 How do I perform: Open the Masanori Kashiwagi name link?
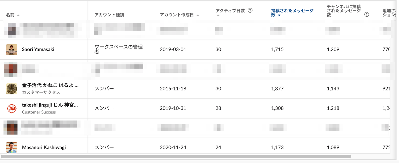tap(44, 148)
